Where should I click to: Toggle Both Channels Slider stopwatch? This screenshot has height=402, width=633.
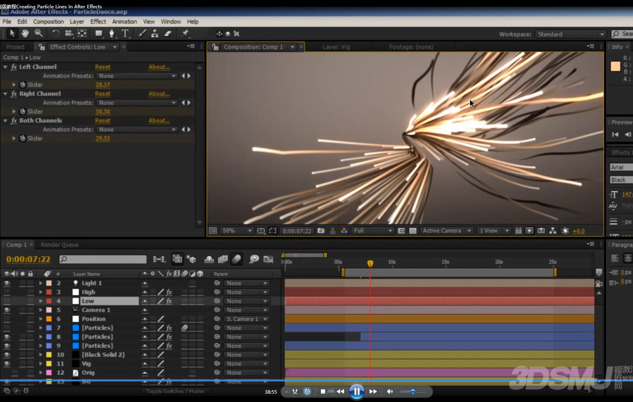tap(23, 138)
